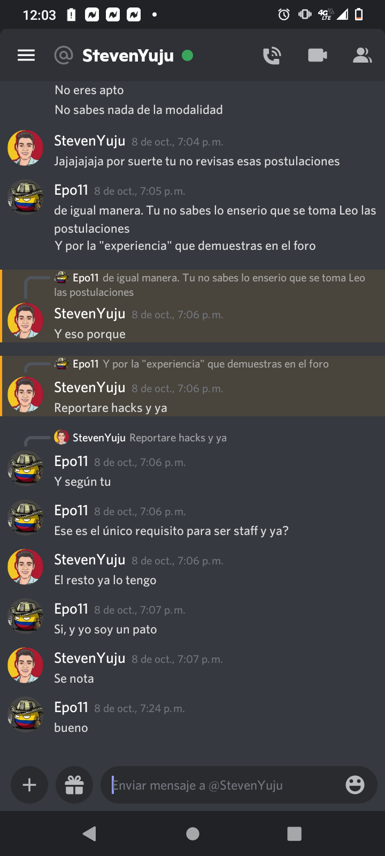Open the emoji picker
Image resolution: width=385 pixels, height=856 pixels.
coord(355,785)
